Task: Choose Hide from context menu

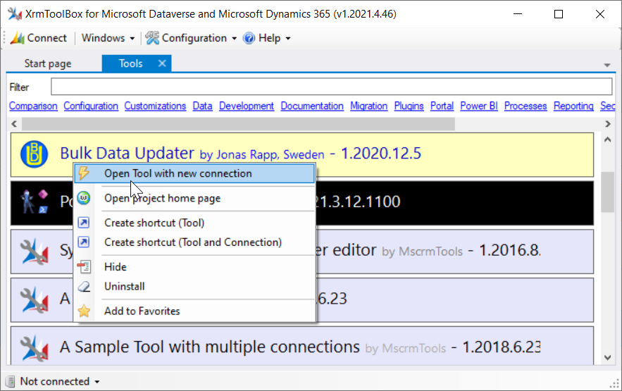Action: pos(195,266)
